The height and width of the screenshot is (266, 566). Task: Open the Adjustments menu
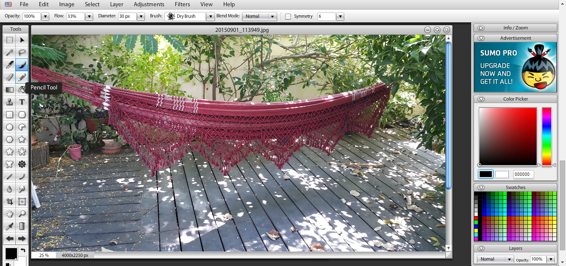[149, 4]
